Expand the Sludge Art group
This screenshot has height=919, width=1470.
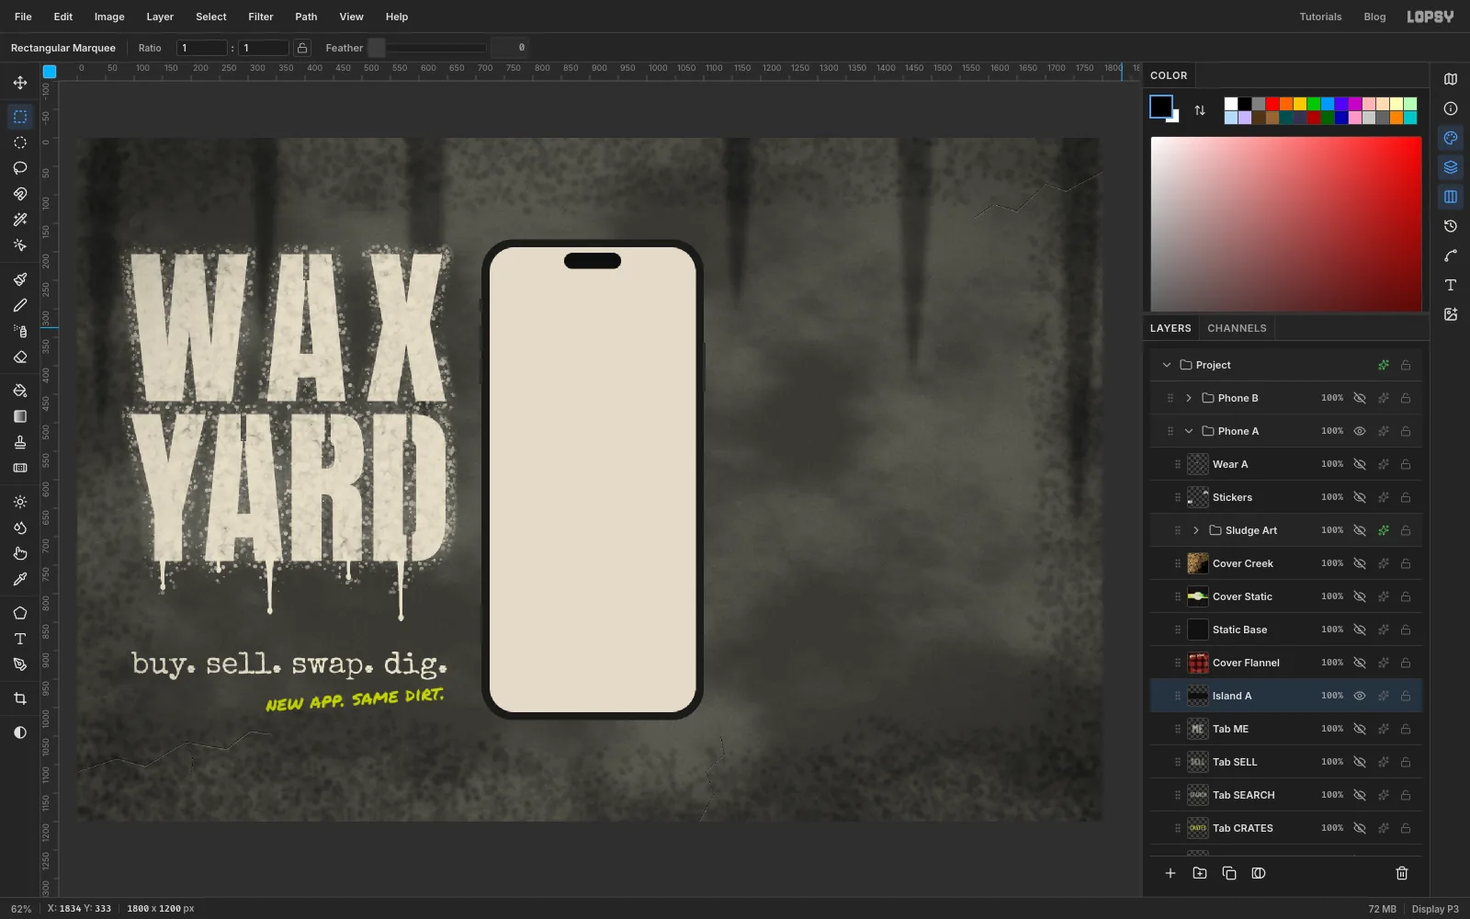pyautogui.click(x=1196, y=530)
